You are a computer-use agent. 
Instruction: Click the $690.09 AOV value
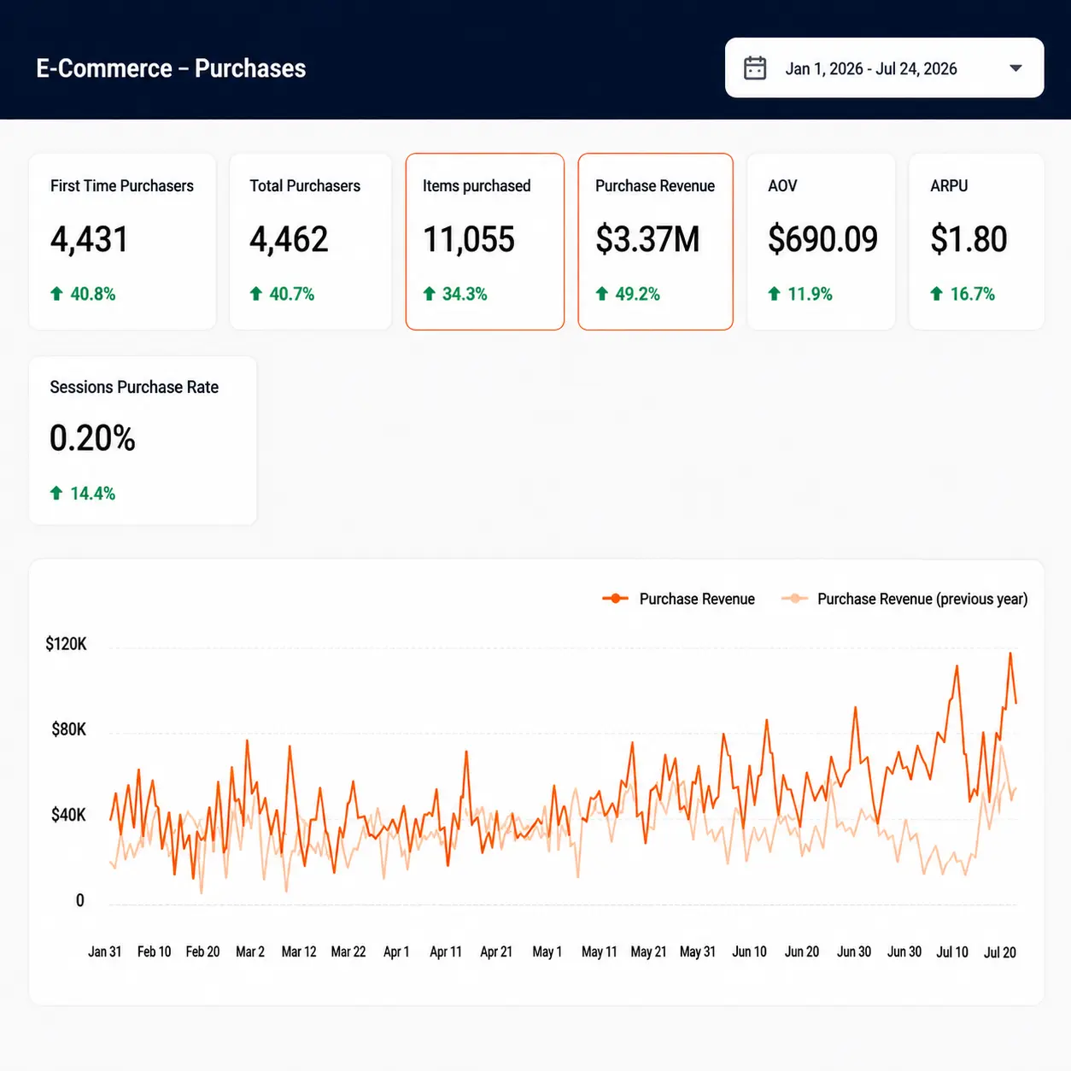(x=822, y=239)
